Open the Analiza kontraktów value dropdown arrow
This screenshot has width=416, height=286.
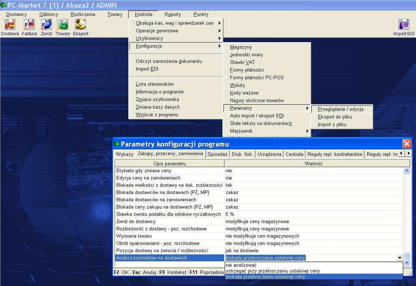click(x=400, y=258)
